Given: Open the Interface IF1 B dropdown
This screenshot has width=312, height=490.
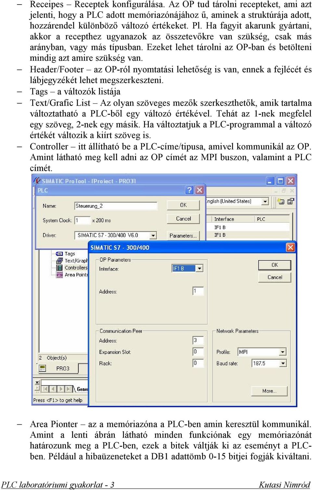Looking at the screenshot, I should click(x=200, y=268).
